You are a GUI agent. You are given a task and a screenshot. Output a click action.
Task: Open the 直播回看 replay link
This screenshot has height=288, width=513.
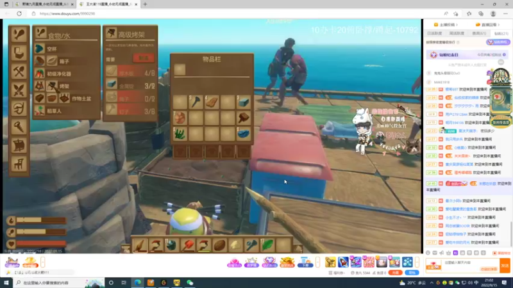(487, 25)
